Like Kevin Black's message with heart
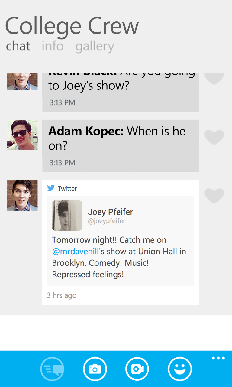Screen dimensions: 232x387 pos(214,79)
